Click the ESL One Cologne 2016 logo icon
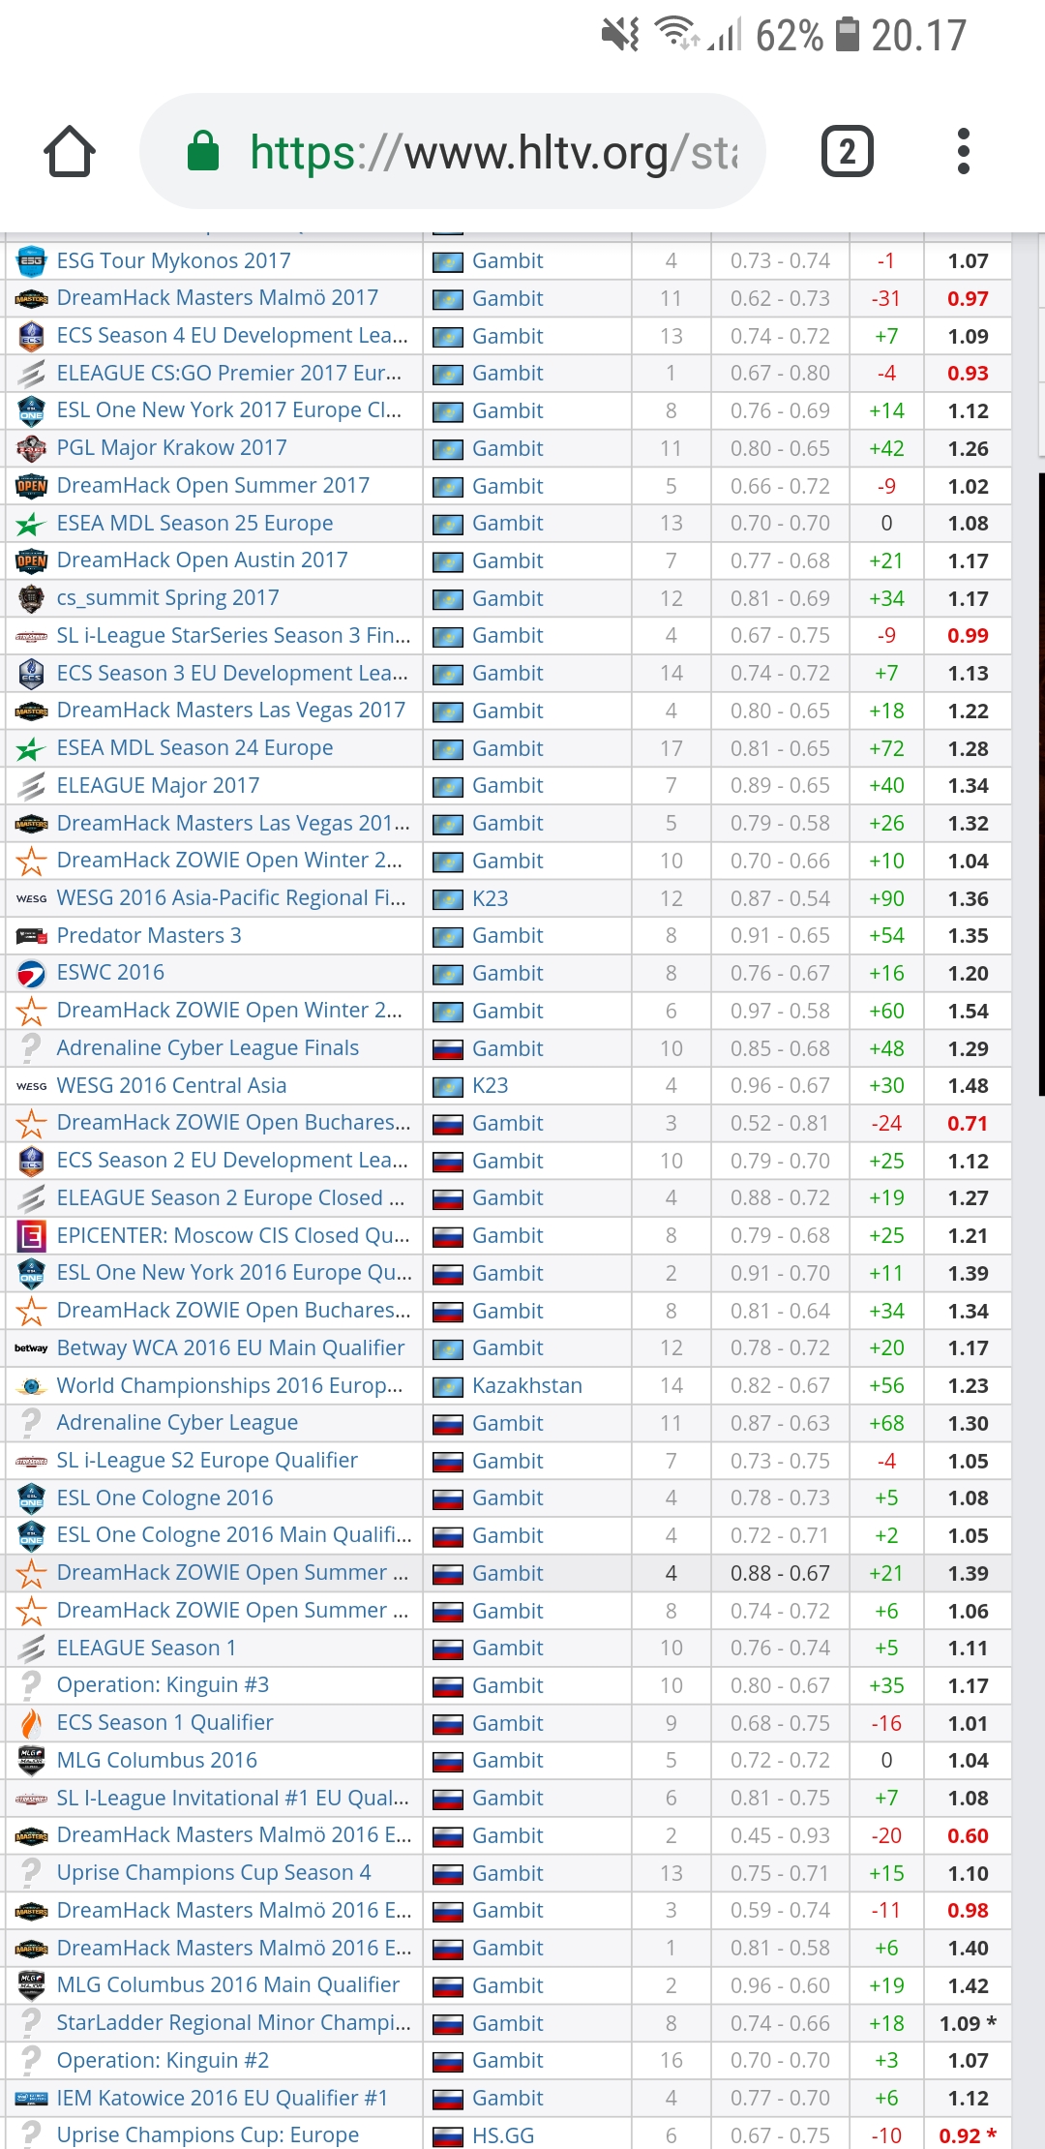The height and width of the screenshot is (2149, 1045). (x=31, y=1498)
